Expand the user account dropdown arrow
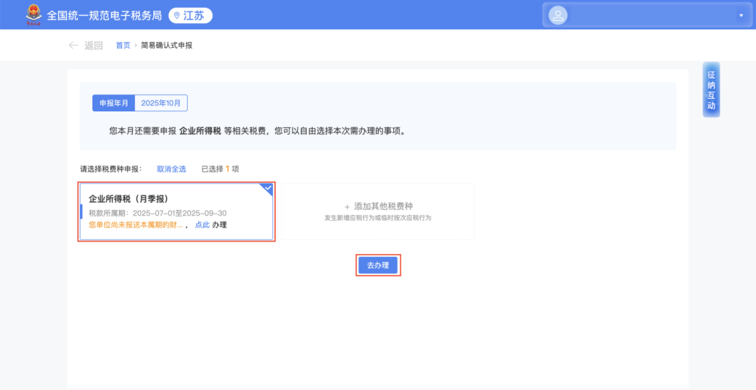Screen dimensions: 756x390 741,15
